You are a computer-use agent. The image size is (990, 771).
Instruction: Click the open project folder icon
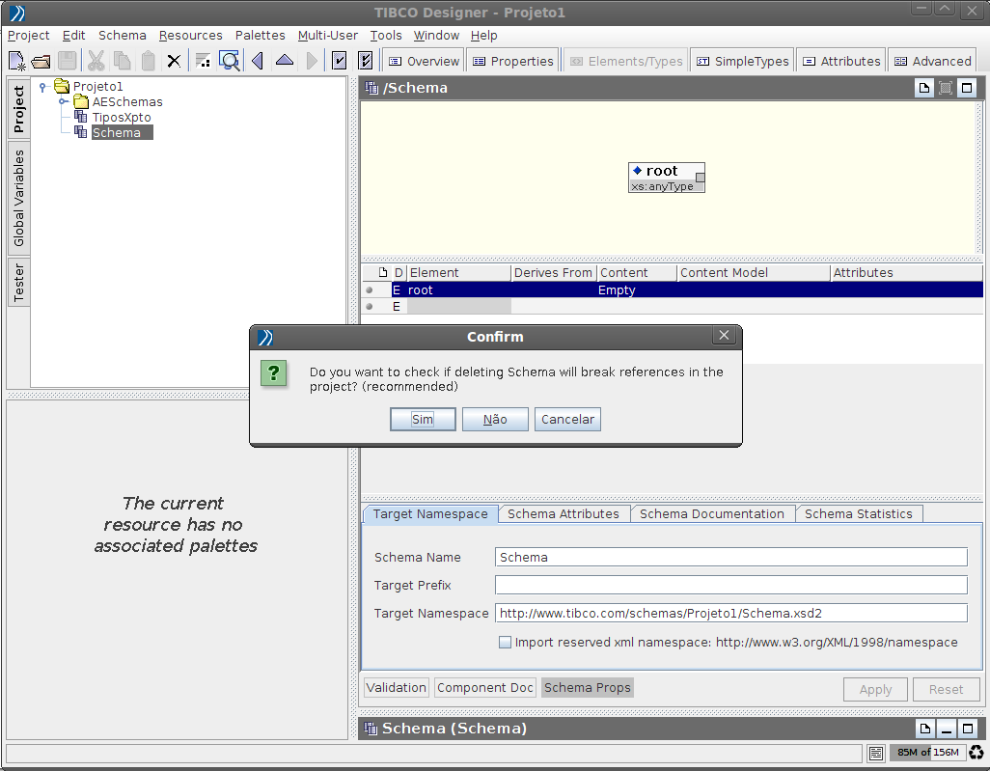click(x=41, y=61)
